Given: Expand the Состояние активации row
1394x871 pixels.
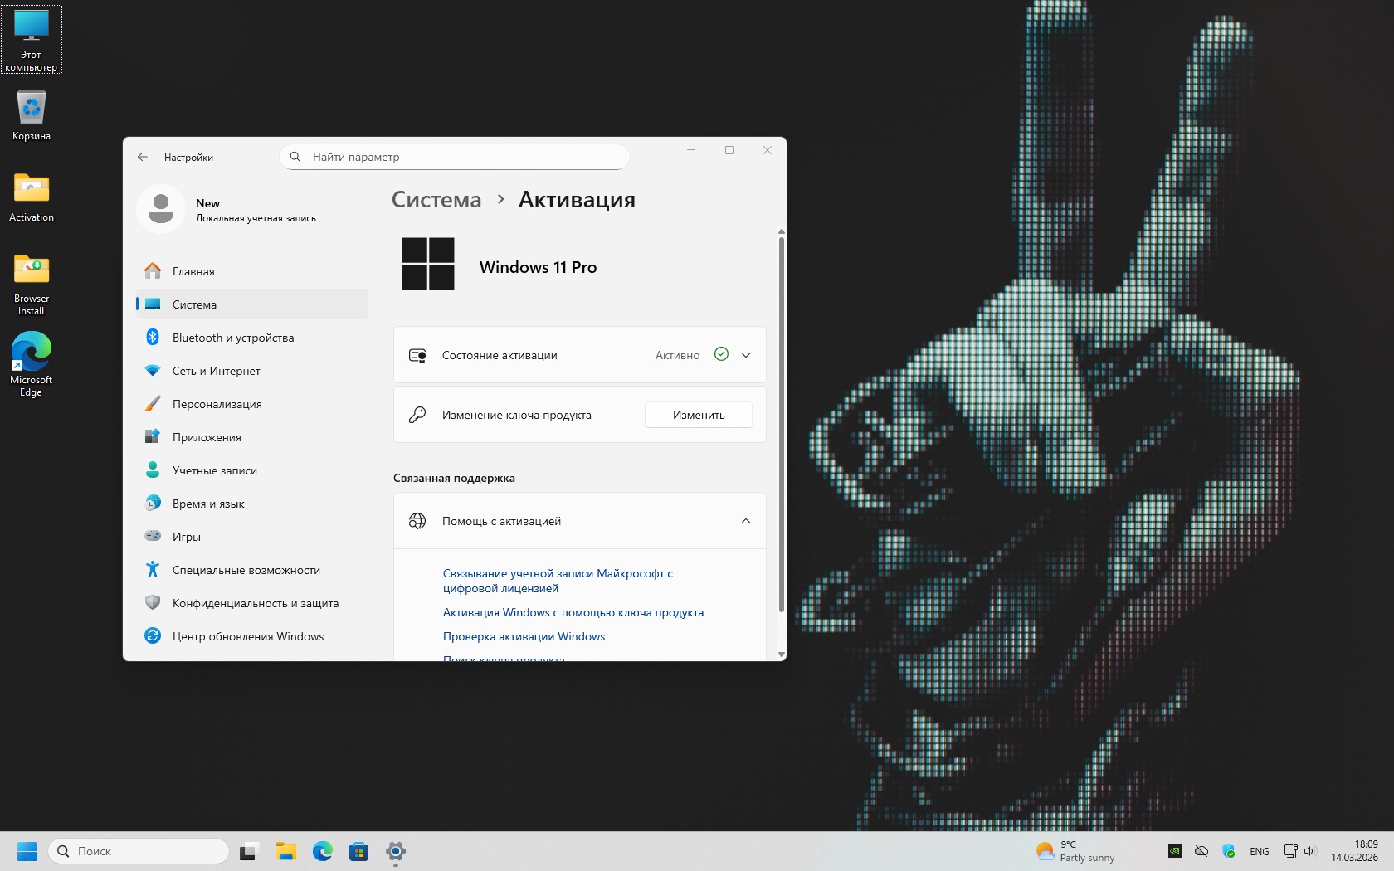Looking at the screenshot, I should pyautogui.click(x=745, y=355).
